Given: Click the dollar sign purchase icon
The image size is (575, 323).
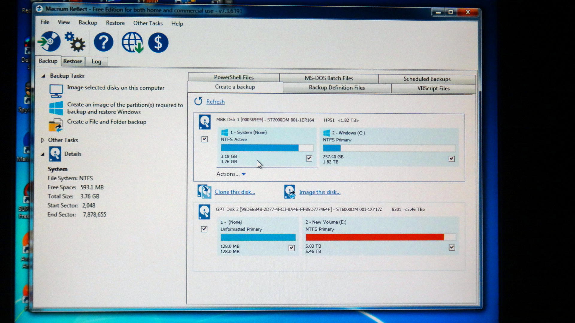Looking at the screenshot, I should (158, 43).
